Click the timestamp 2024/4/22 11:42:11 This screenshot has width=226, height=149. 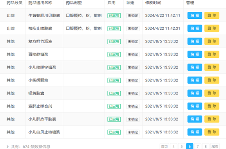pos(163,16)
